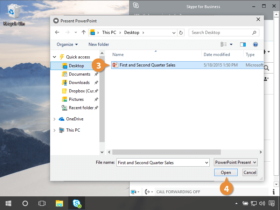This screenshot has height=210, width=280.
Task: Open Skype for Business from taskbar
Action: (77, 203)
